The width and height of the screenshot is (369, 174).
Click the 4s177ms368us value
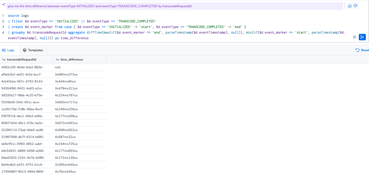66,116
